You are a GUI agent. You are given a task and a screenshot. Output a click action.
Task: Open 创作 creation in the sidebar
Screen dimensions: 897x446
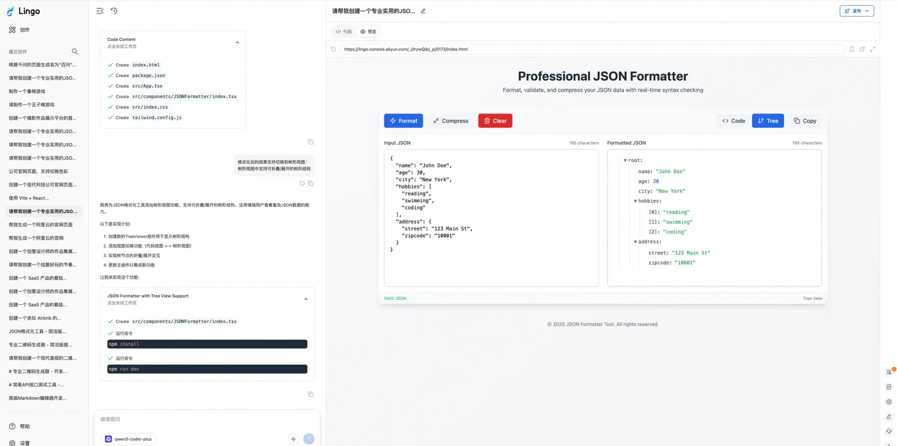[20, 29]
